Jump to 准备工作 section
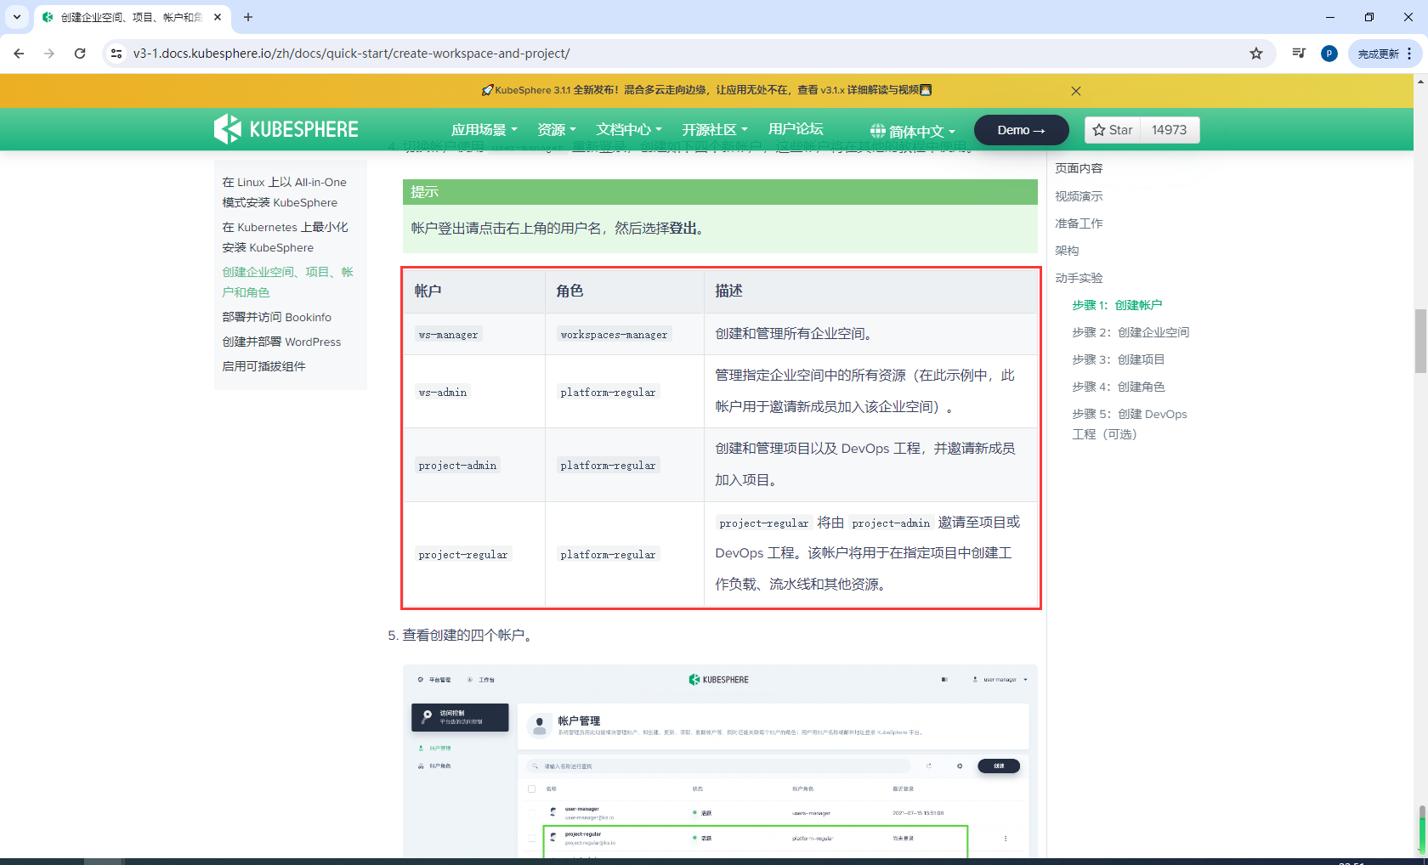Image resolution: width=1428 pixels, height=865 pixels. (1079, 223)
